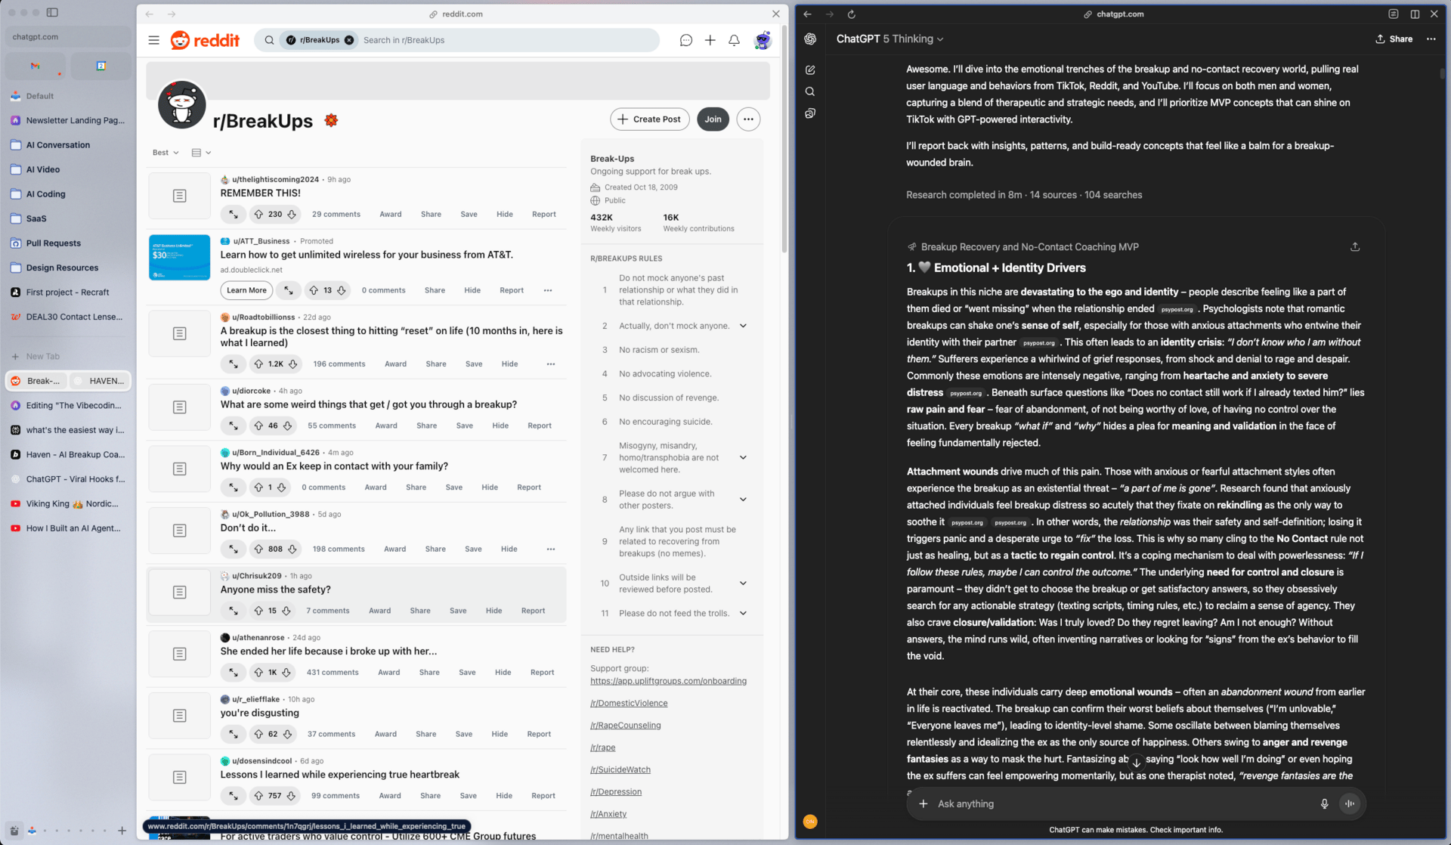The width and height of the screenshot is (1451, 845).
Task: Toggle browser sidebar visibility
Action: click(x=52, y=13)
